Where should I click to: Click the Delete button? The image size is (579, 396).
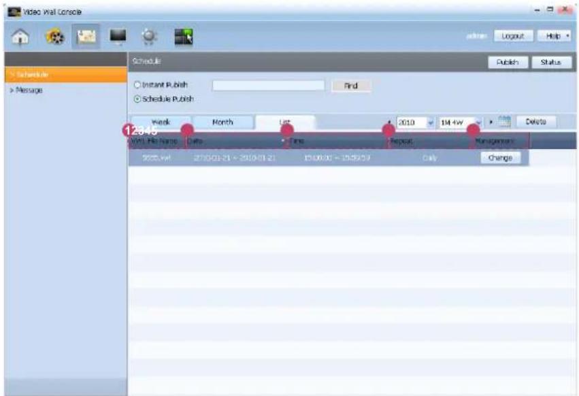click(536, 122)
